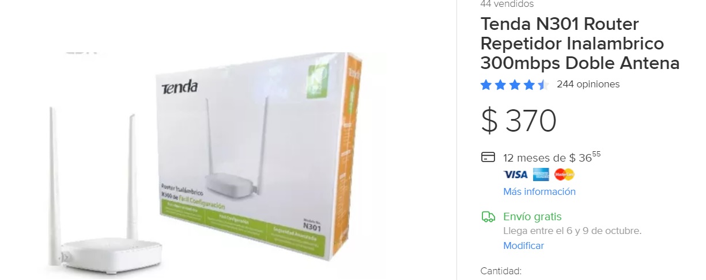
Task: Click the third blue rating star
Action: 515,85
